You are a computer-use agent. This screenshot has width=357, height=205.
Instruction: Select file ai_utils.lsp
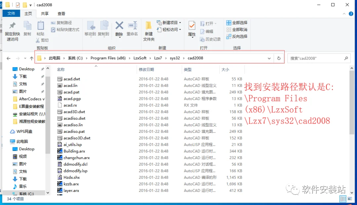(73, 145)
